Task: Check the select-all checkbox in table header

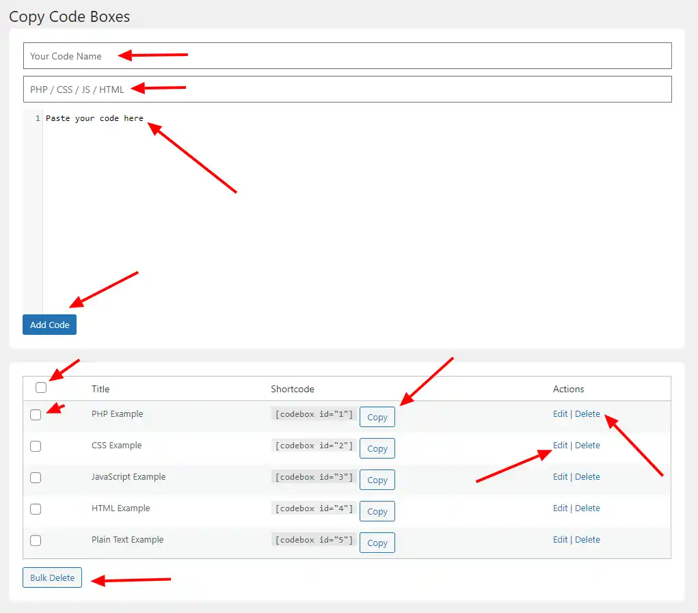Action: (x=40, y=387)
